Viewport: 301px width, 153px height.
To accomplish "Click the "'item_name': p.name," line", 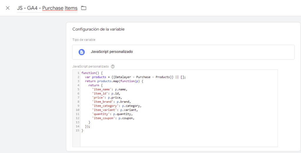I will [110, 89].
